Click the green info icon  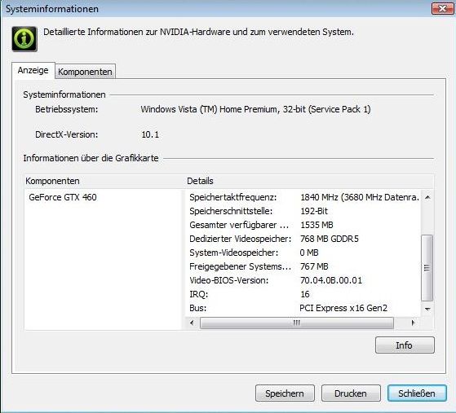click(x=24, y=39)
